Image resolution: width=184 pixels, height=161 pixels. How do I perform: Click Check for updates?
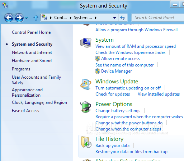click(113, 94)
